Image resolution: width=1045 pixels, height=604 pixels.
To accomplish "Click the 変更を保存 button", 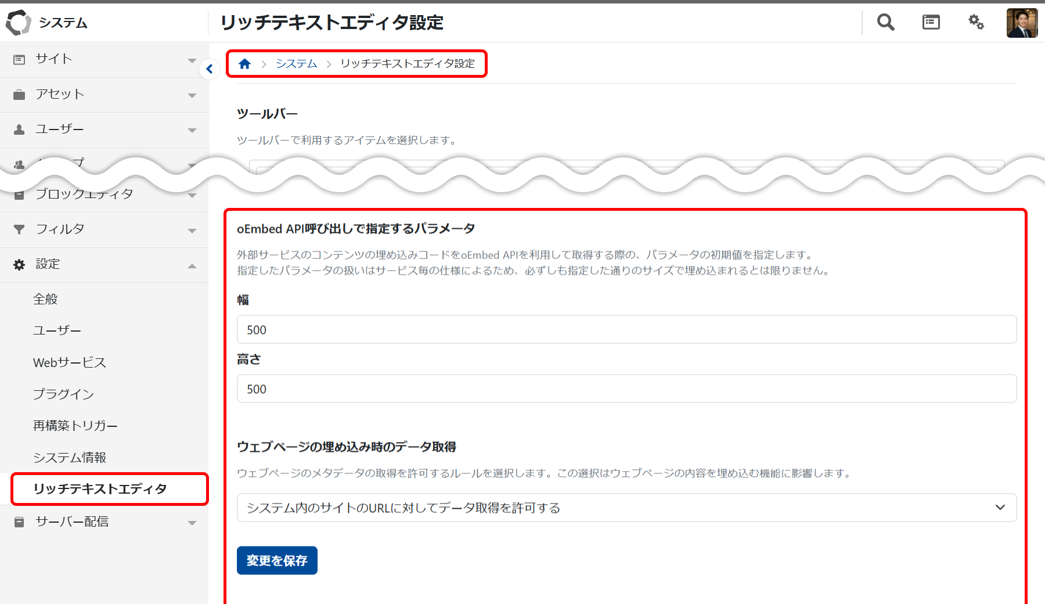I will point(277,560).
